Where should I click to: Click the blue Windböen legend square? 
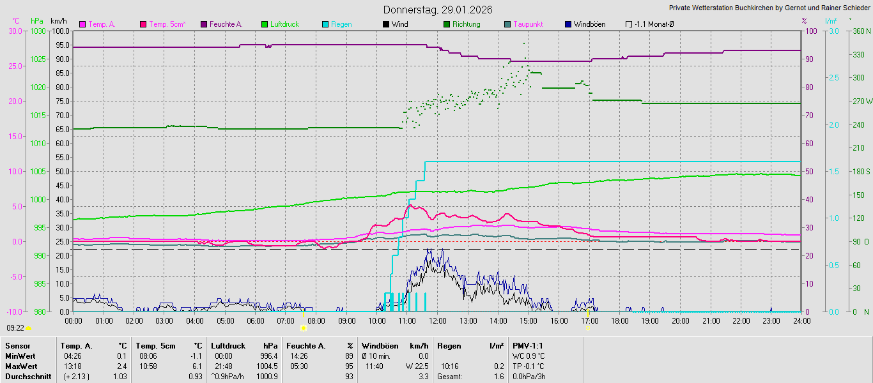tap(568, 24)
